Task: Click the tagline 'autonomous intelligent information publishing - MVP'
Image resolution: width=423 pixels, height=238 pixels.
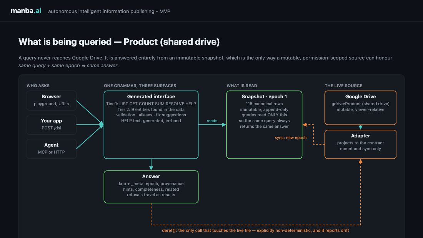Action: 109,11
